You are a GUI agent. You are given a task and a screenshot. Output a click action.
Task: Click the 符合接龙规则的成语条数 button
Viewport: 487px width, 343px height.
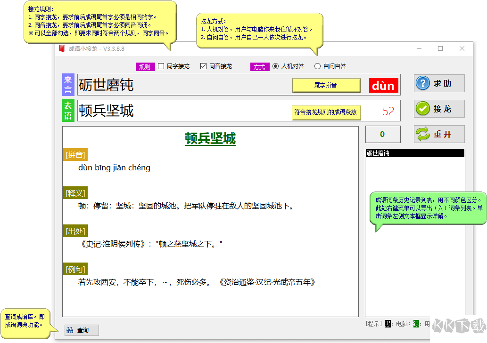click(x=326, y=112)
